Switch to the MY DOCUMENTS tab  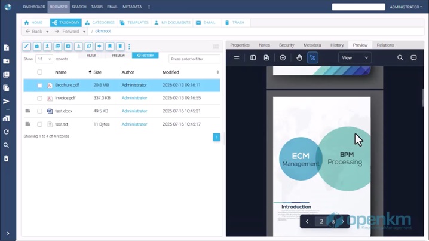(x=172, y=23)
